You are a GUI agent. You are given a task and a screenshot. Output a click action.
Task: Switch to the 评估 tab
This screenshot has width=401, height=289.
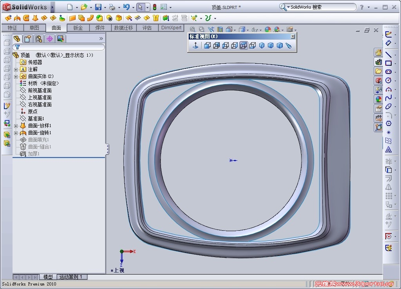point(147,28)
